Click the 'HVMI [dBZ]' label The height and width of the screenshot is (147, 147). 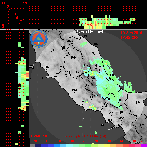[x=41, y=136]
